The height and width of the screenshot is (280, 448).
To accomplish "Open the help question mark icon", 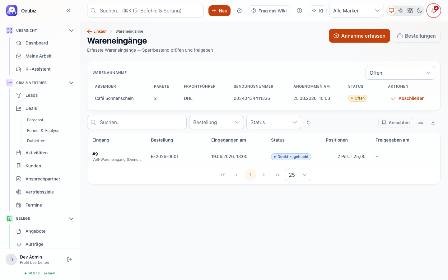I will click(299, 11).
